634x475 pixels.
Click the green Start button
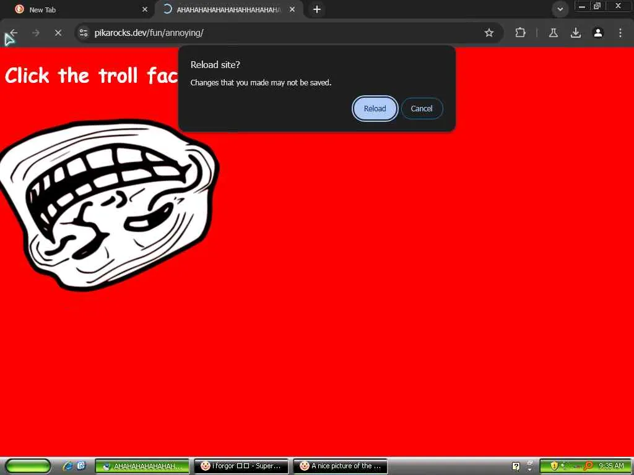point(28,466)
